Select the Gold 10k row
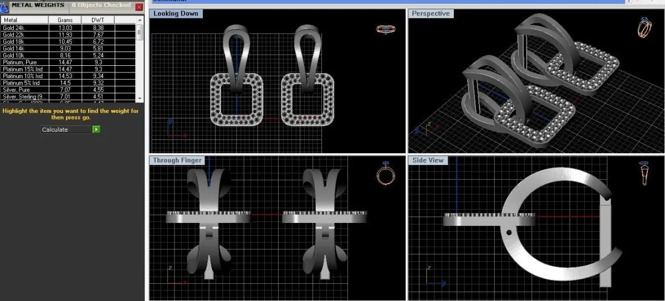Screen dimensions: 665x301 click(68, 55)
